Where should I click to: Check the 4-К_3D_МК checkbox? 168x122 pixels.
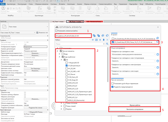point(66,68)
